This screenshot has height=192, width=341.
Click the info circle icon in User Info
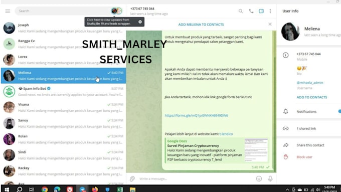click(x=285, y=55)
